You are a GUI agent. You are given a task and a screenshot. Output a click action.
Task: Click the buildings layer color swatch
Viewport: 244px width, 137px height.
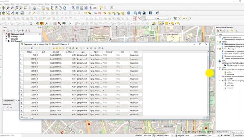coord(9,37)
